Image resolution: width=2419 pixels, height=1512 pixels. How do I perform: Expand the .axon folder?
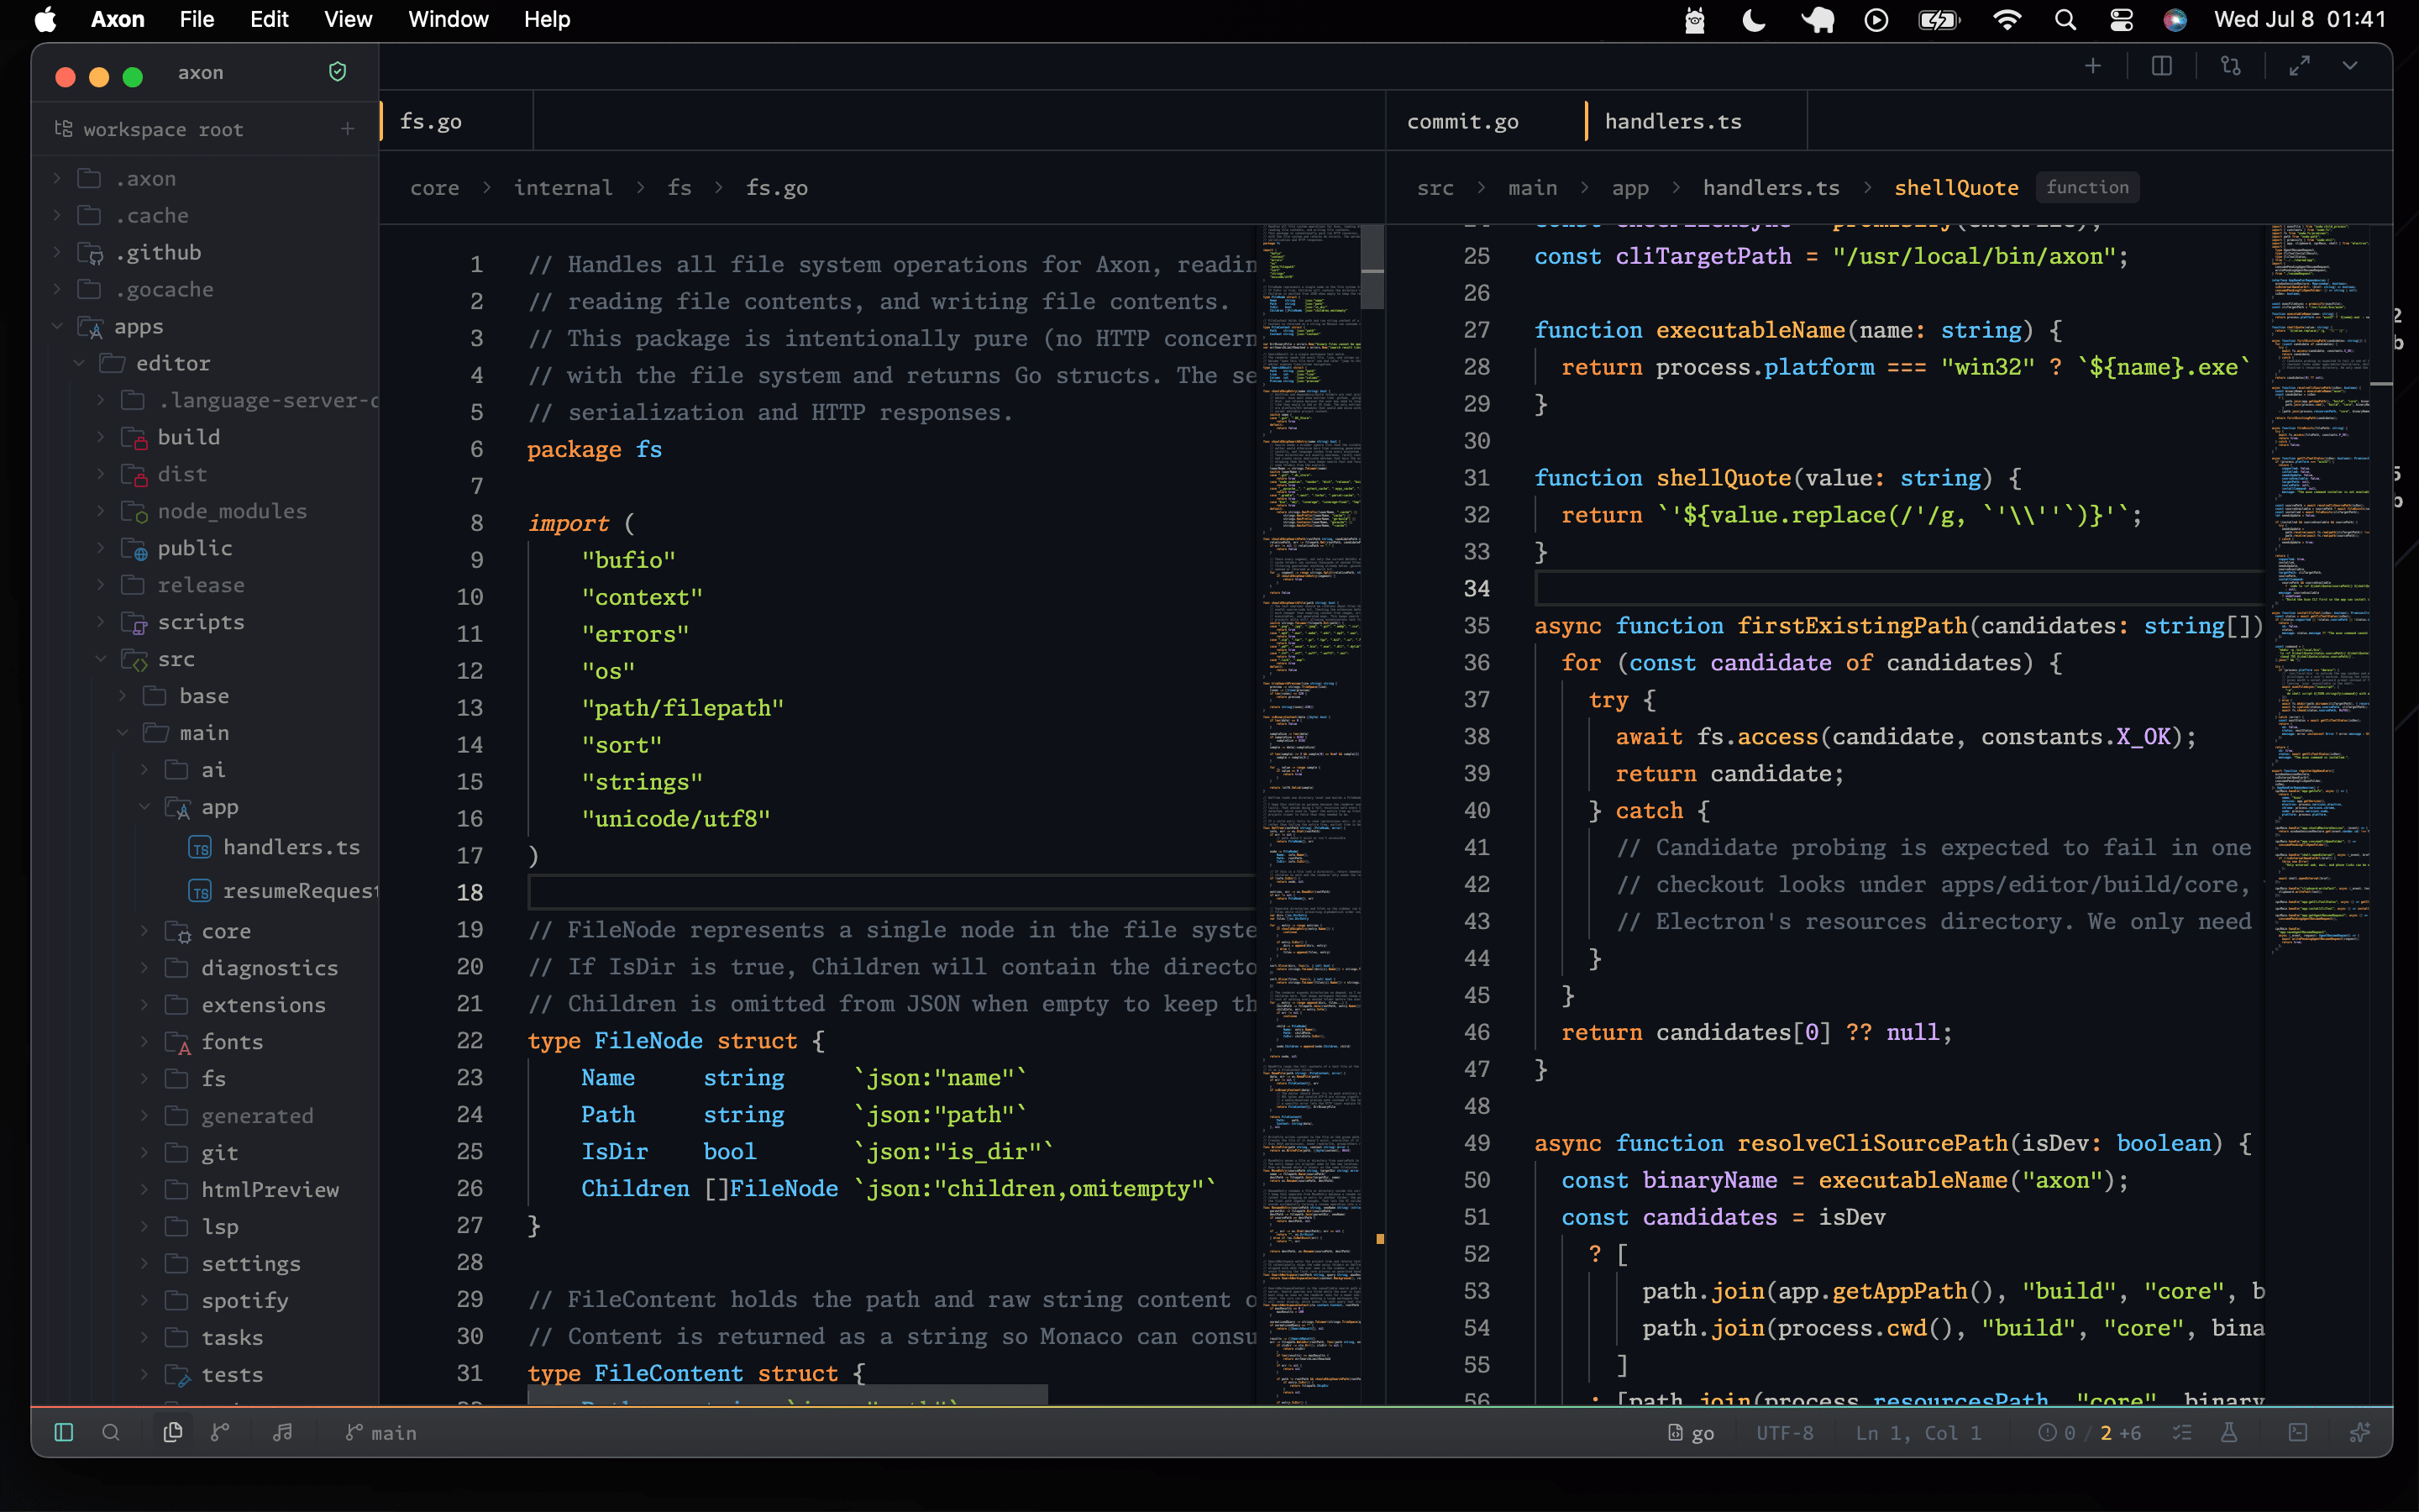(57, 178)
